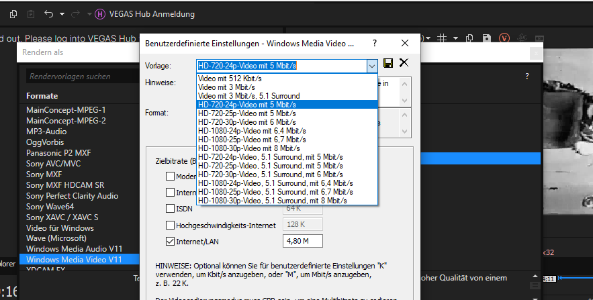Choose HD-1080-24p-Video mit 6,4 Mbit/s
The image size is (593, 300).
287,131
